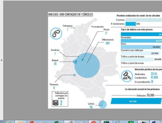Click the 'En actualización:' label
The width and height of the screenshot is (162, 123).
click(x=142, y=82)
